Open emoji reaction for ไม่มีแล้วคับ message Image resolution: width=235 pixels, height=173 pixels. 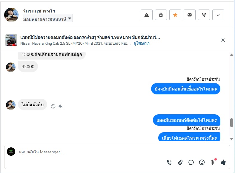tap(53, 106)
